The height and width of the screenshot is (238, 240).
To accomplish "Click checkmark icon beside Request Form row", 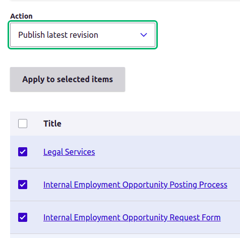I will (x=23, y=217).
